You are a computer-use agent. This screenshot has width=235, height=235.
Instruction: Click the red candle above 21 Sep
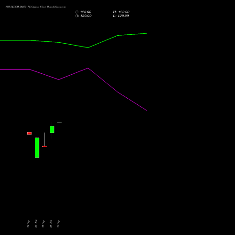pyautogui.click(x=30, y=133)
